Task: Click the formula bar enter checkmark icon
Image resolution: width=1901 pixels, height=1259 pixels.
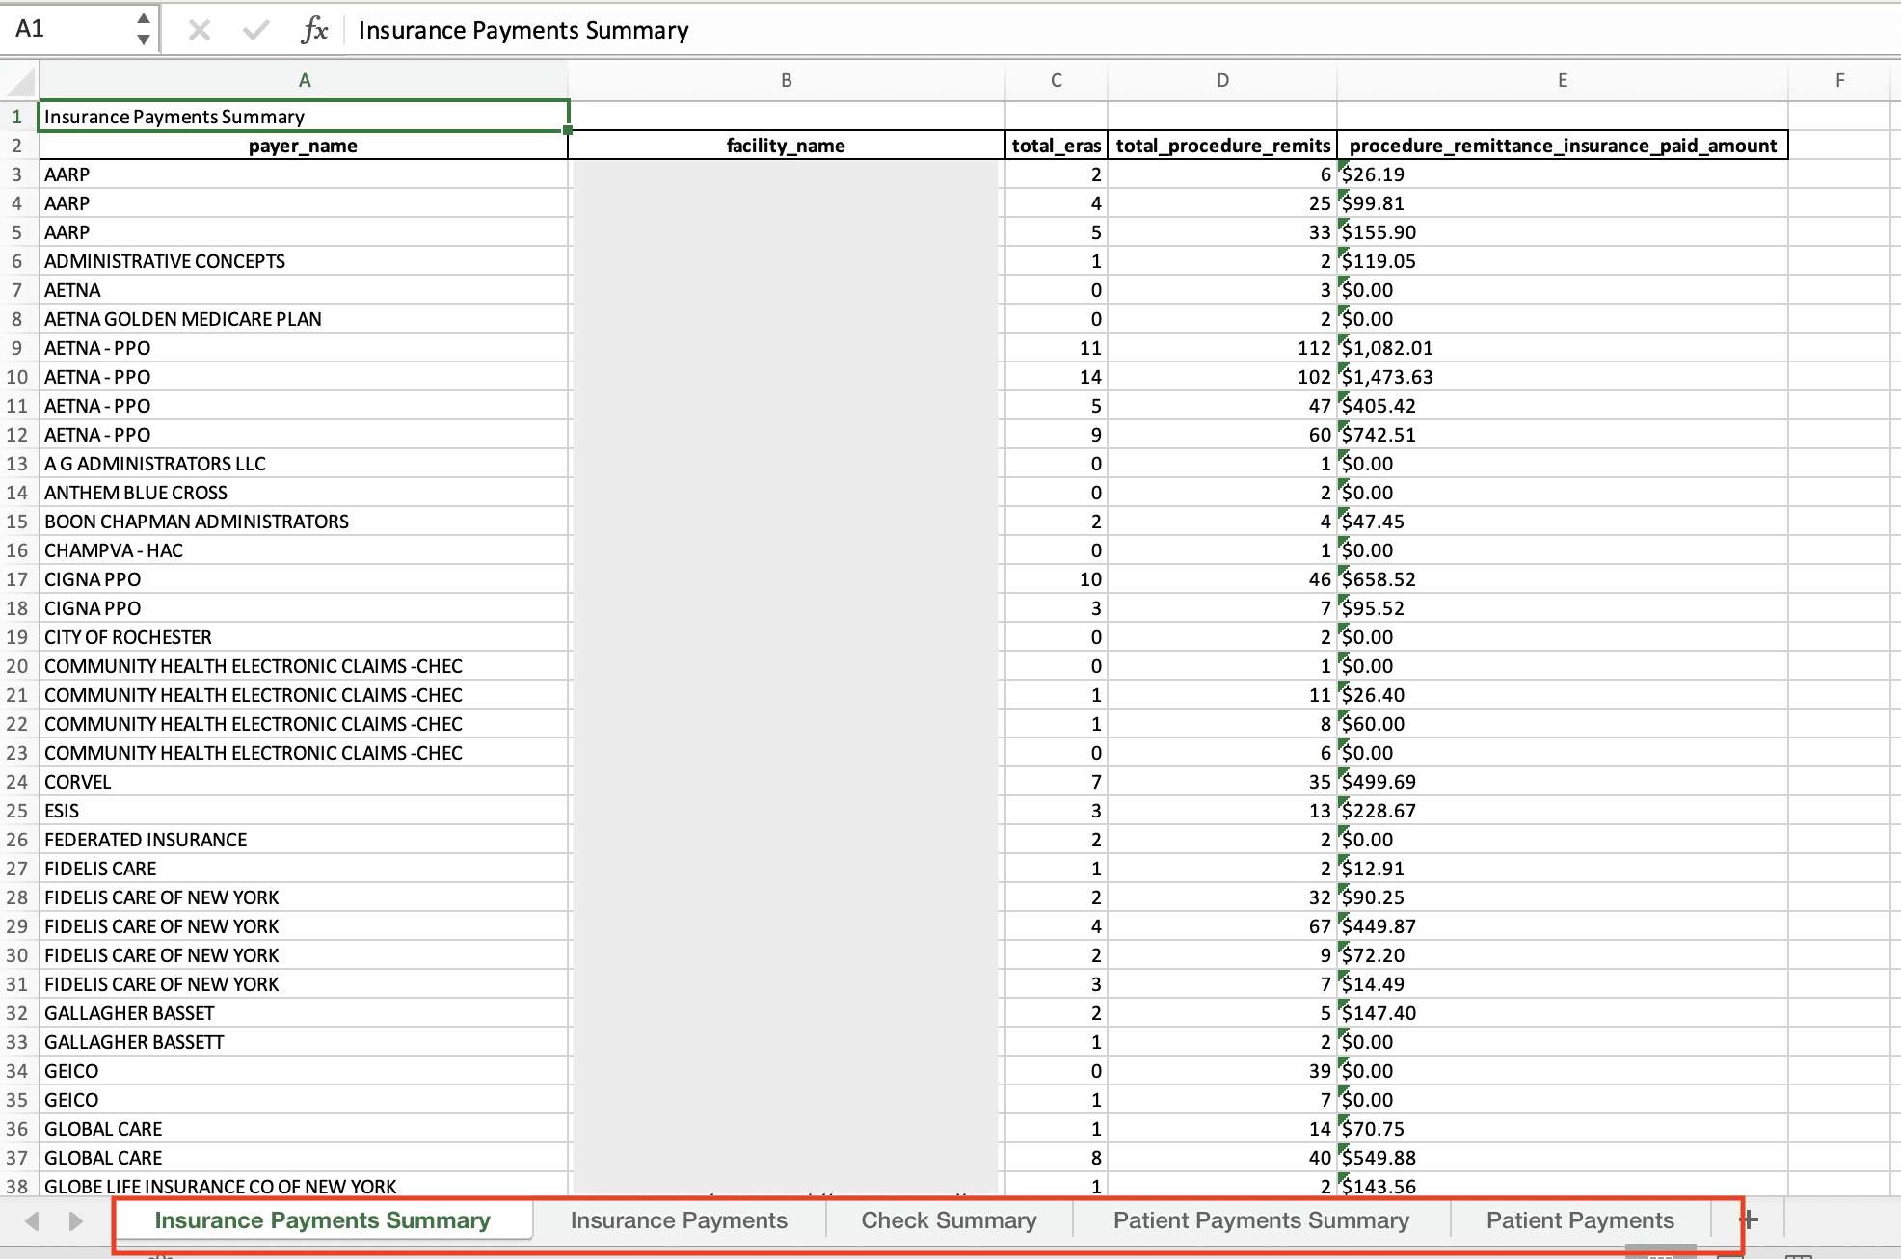Action: [x=255, y=30]
